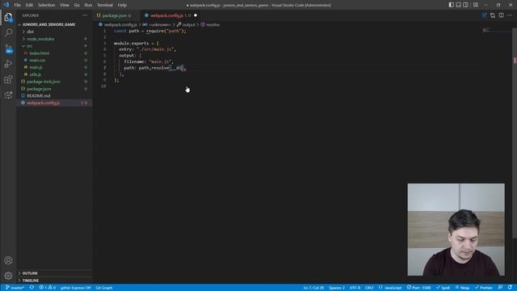Click the feedback icon in status bar
The height and width of the screenshot is (291, 517).
[x=500, y=288]
